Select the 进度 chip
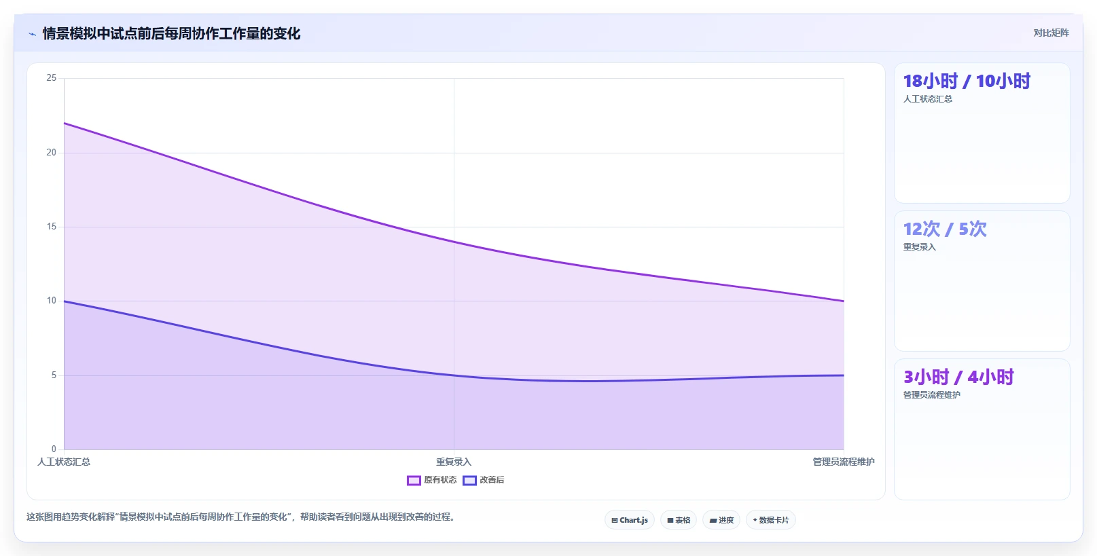Screen dimensions: 1097x556 [x=721, y=520]
